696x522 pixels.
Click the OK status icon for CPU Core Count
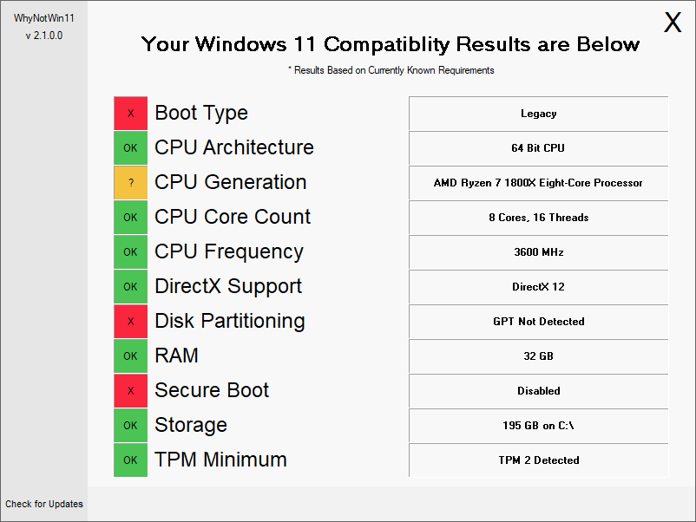[x=130, y=218]
